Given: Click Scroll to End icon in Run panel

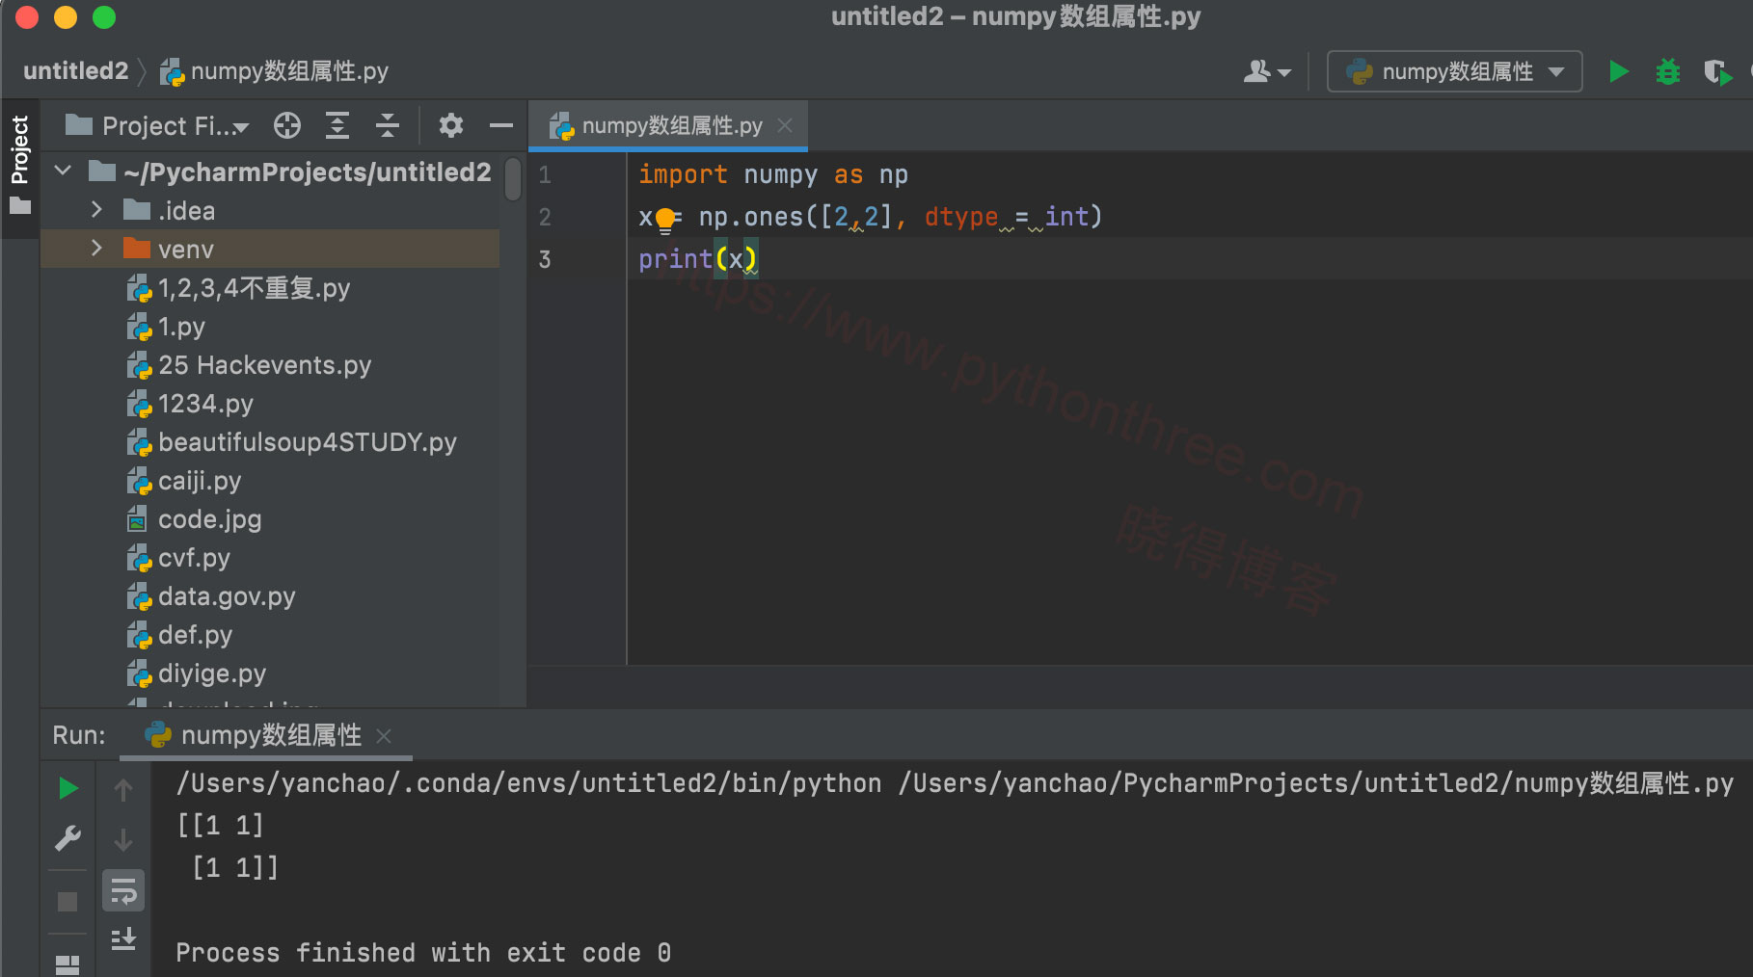Looking at the screenshot, I should tap(123, 938).
